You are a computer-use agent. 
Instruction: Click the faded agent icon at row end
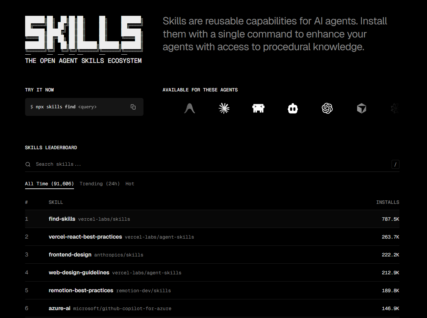(x=394, y=109)
